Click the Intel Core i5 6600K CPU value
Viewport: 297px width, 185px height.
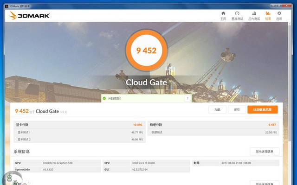point(144,163)
